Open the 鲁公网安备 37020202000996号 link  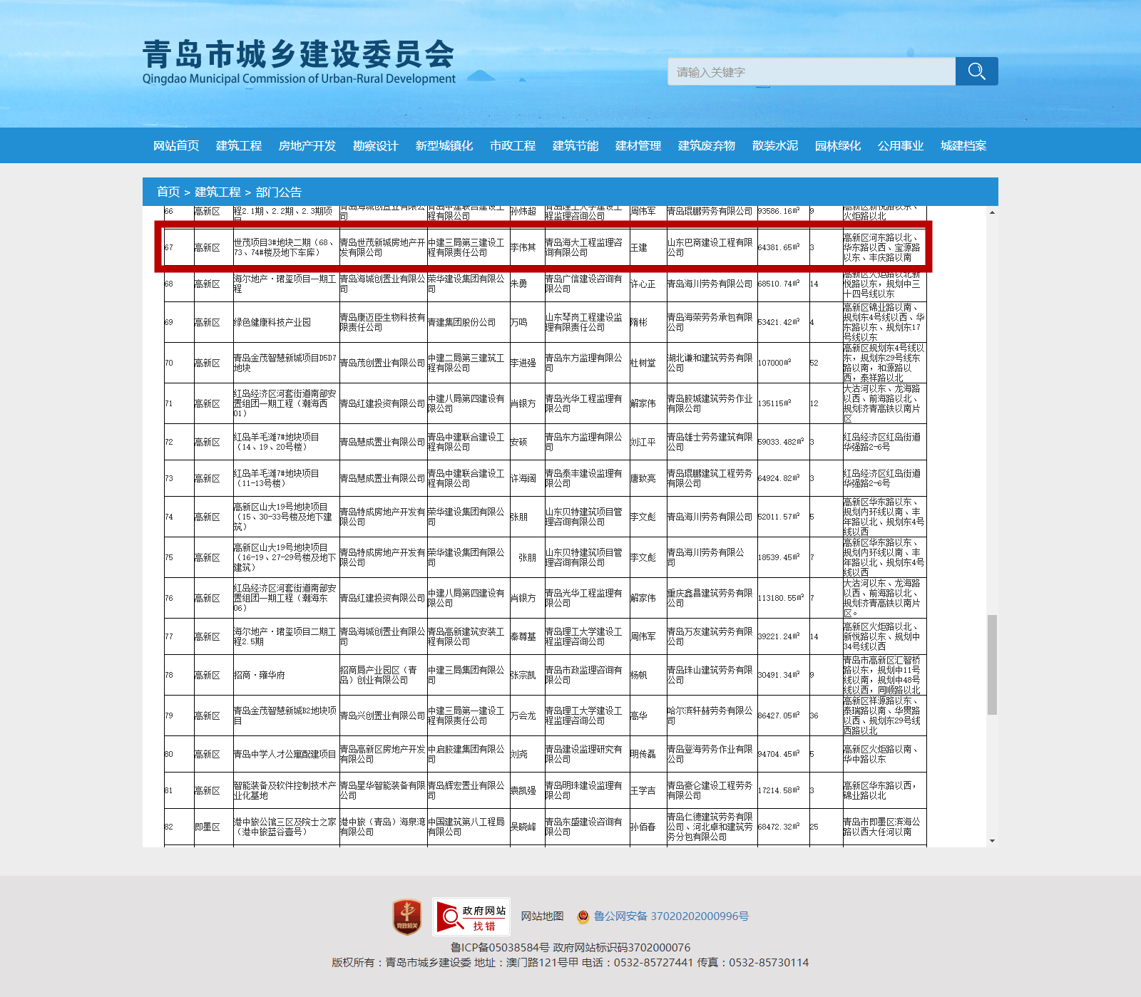tap(671, 916)
